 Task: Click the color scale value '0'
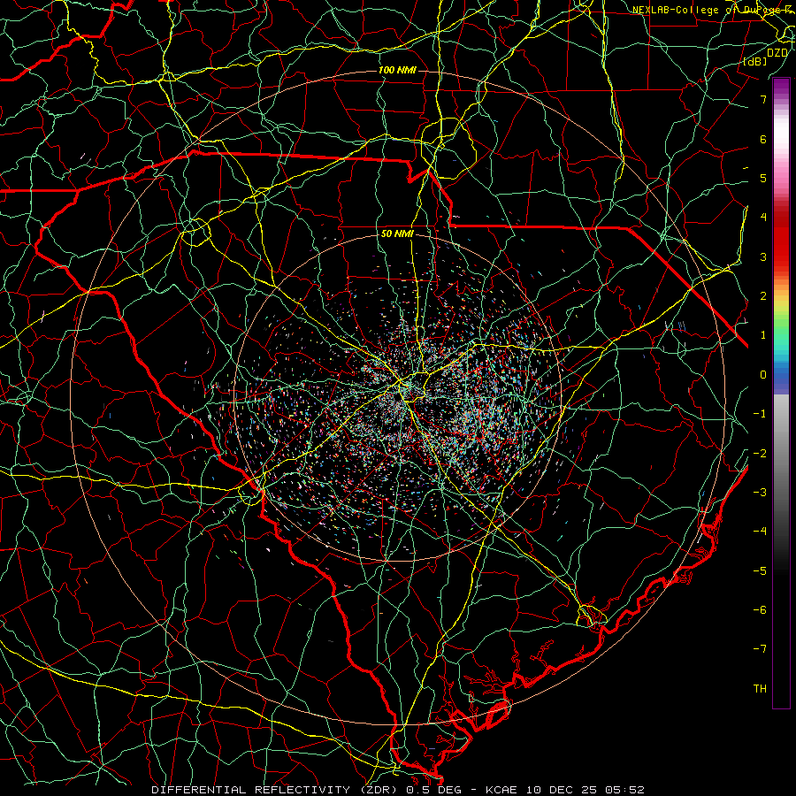[763, 375]
